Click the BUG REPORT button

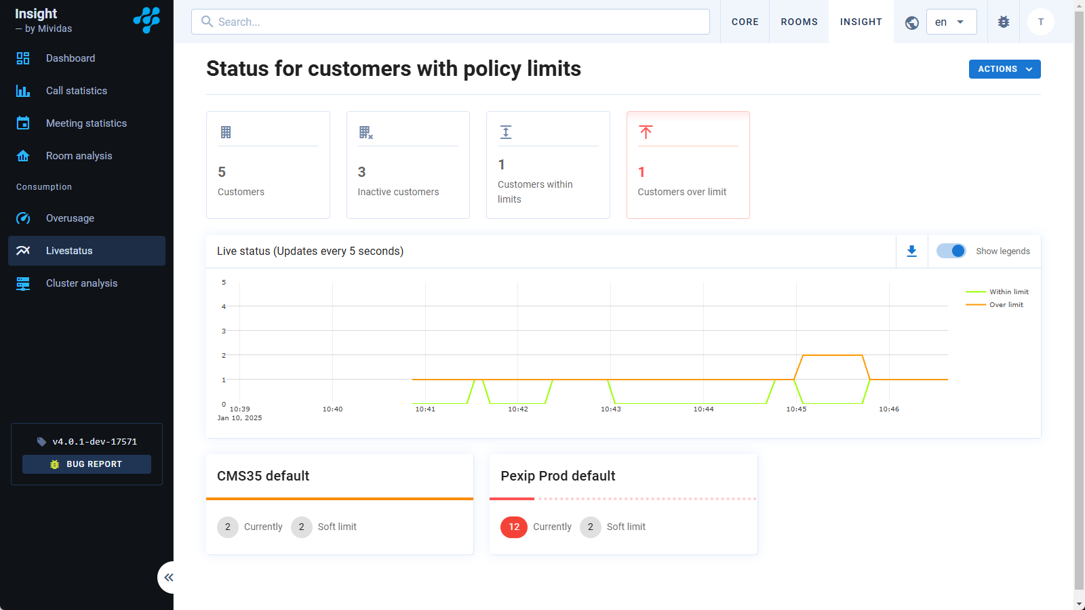click(87, 464)
